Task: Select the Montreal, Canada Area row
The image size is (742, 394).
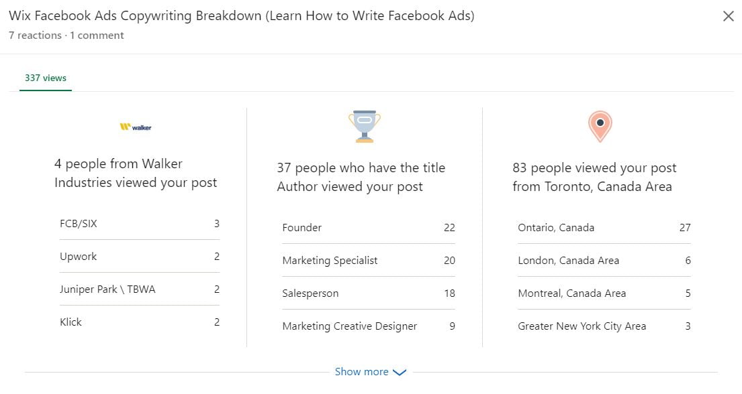Action: tap(604, 293)
